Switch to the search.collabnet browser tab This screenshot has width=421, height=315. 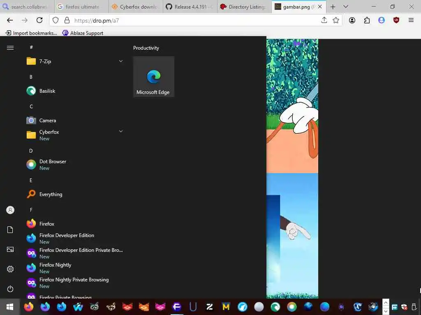pyautogui.click(x=27, y=7)
